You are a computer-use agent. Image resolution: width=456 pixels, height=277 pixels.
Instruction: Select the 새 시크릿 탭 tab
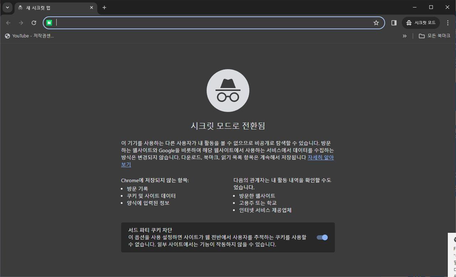55,7
